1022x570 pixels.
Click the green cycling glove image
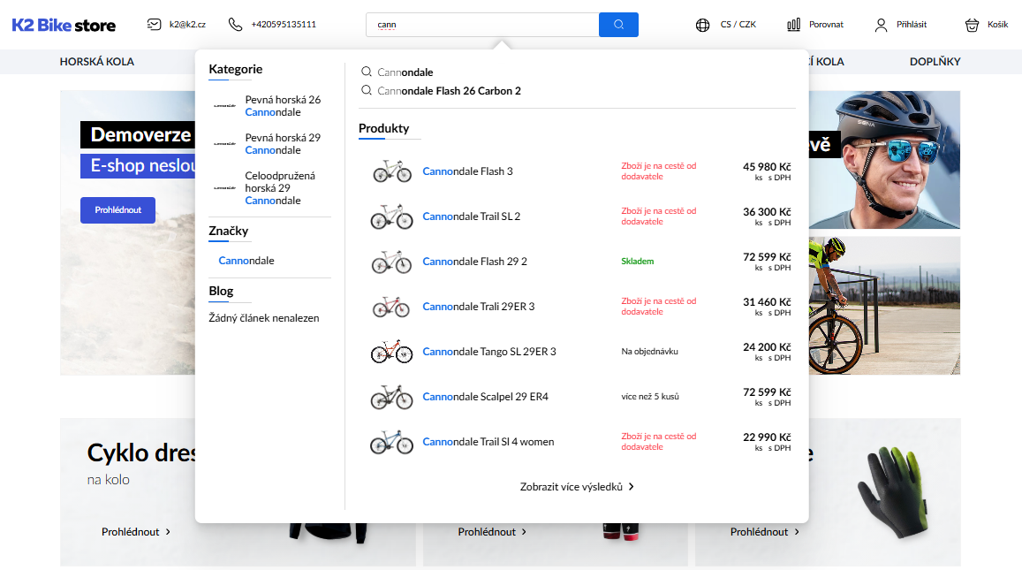(x=891, y=490)
